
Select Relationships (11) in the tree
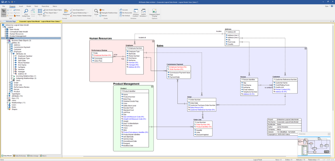[x=18, y=103]
